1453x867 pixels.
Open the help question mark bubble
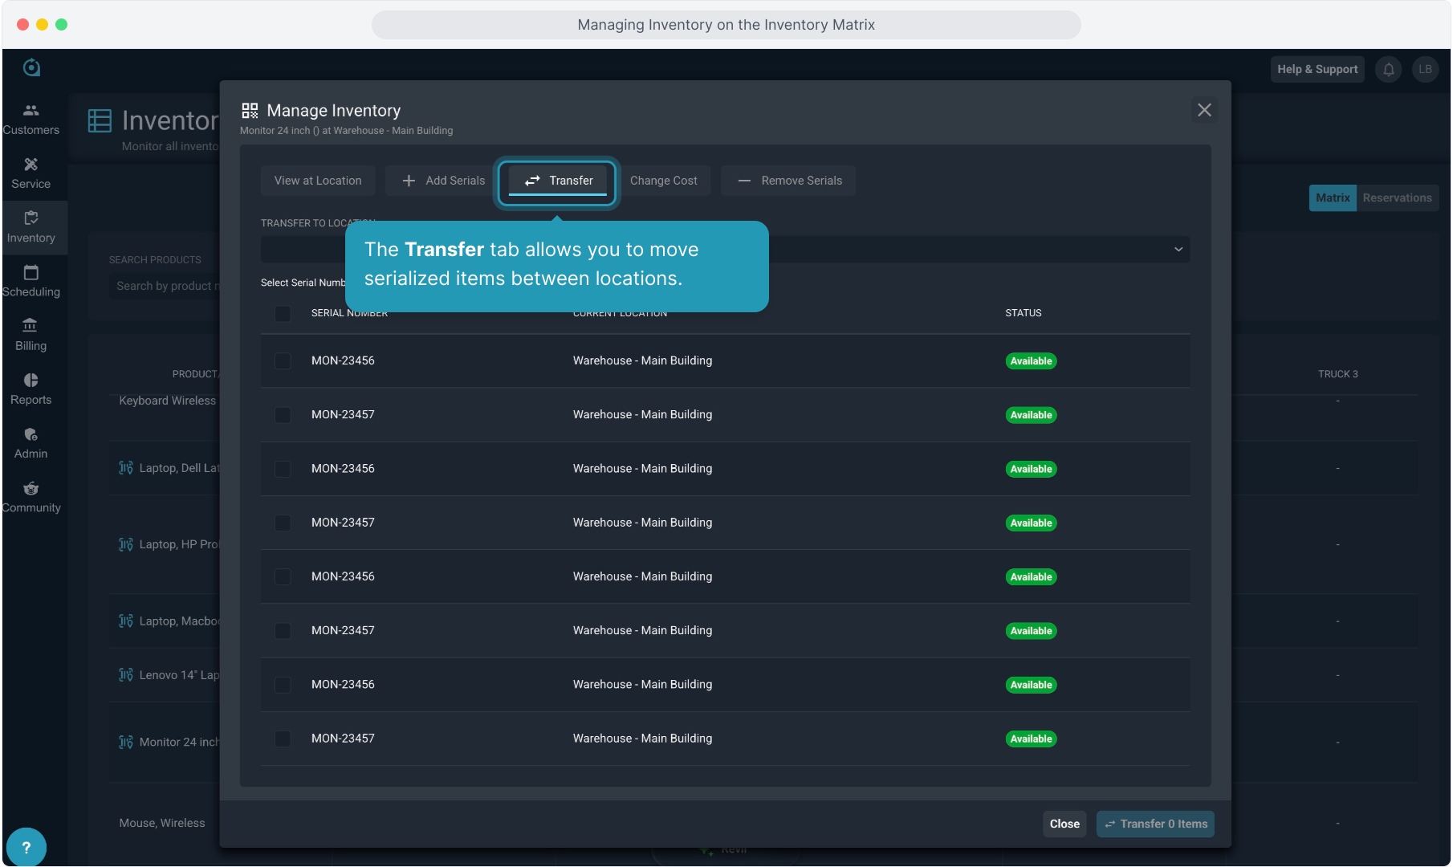pyautogui.click(x=26, y=847)
